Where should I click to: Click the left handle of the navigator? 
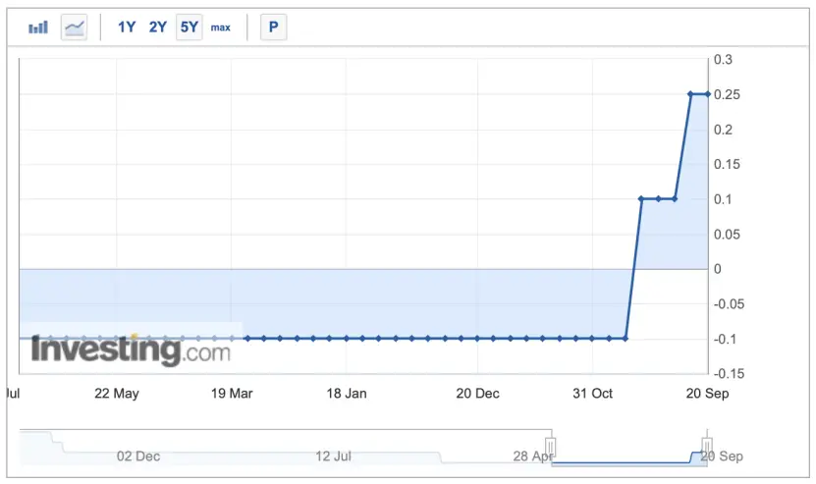click(x=551, y=448)
